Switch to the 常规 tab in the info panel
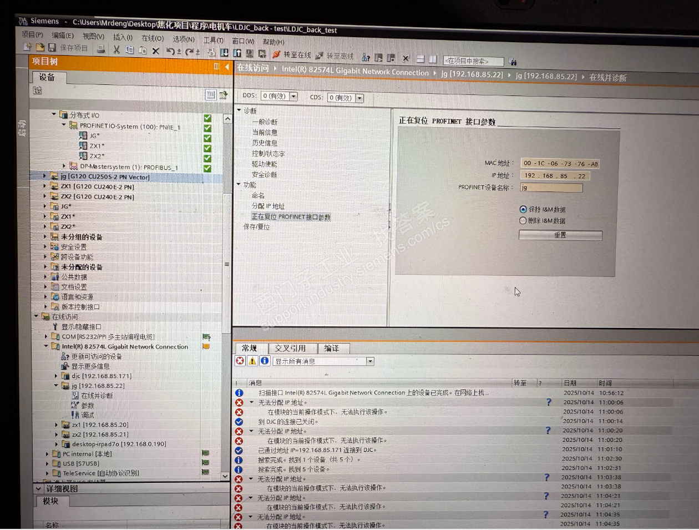 250,348
